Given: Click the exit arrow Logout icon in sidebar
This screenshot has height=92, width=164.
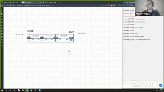Looking at the screenshot, I should click(2, 45).
